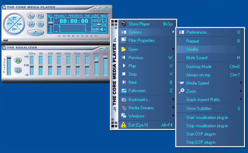Open Filter Properties from the menu
248x153 pixels.
(x=148, y=40)
